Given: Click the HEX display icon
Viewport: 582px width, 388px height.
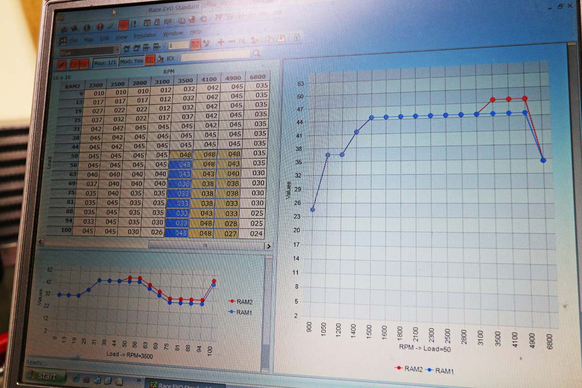Looking at the screenshot, I should coord(170,59).
